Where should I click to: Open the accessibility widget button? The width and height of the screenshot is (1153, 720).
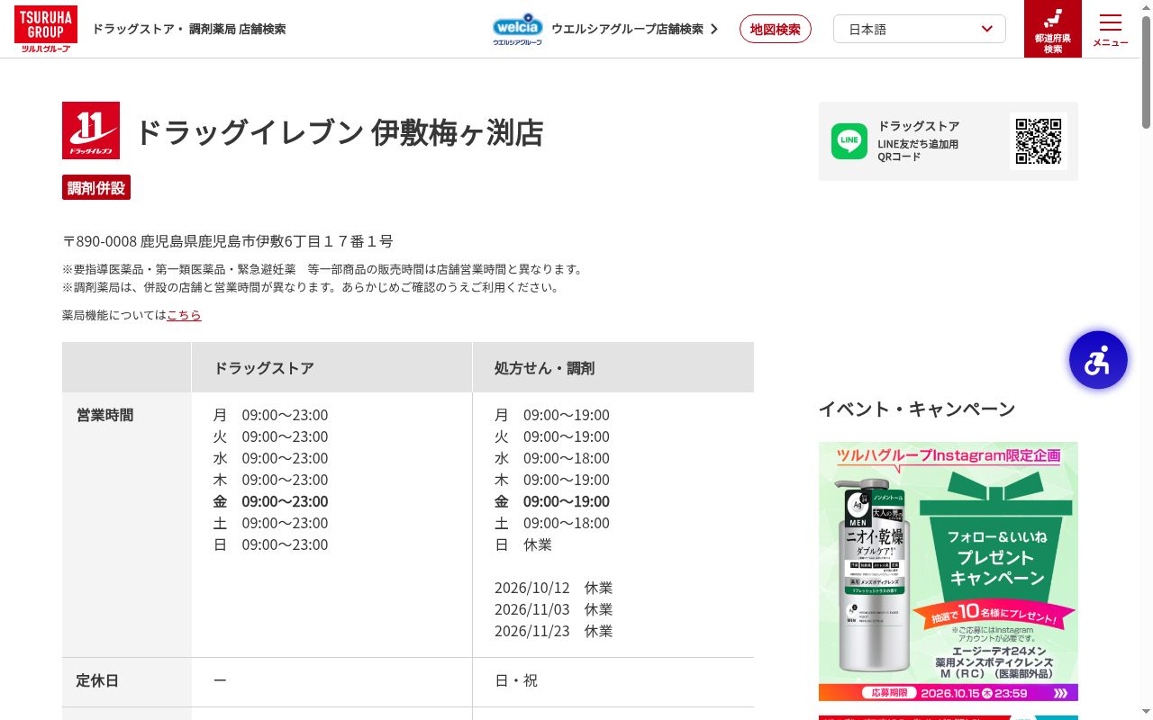point(1098,361)
